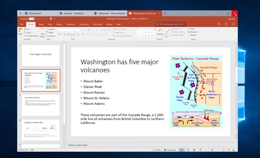Select the star shape in gallery
260x158 pixels.
click(x=152, y=35)
